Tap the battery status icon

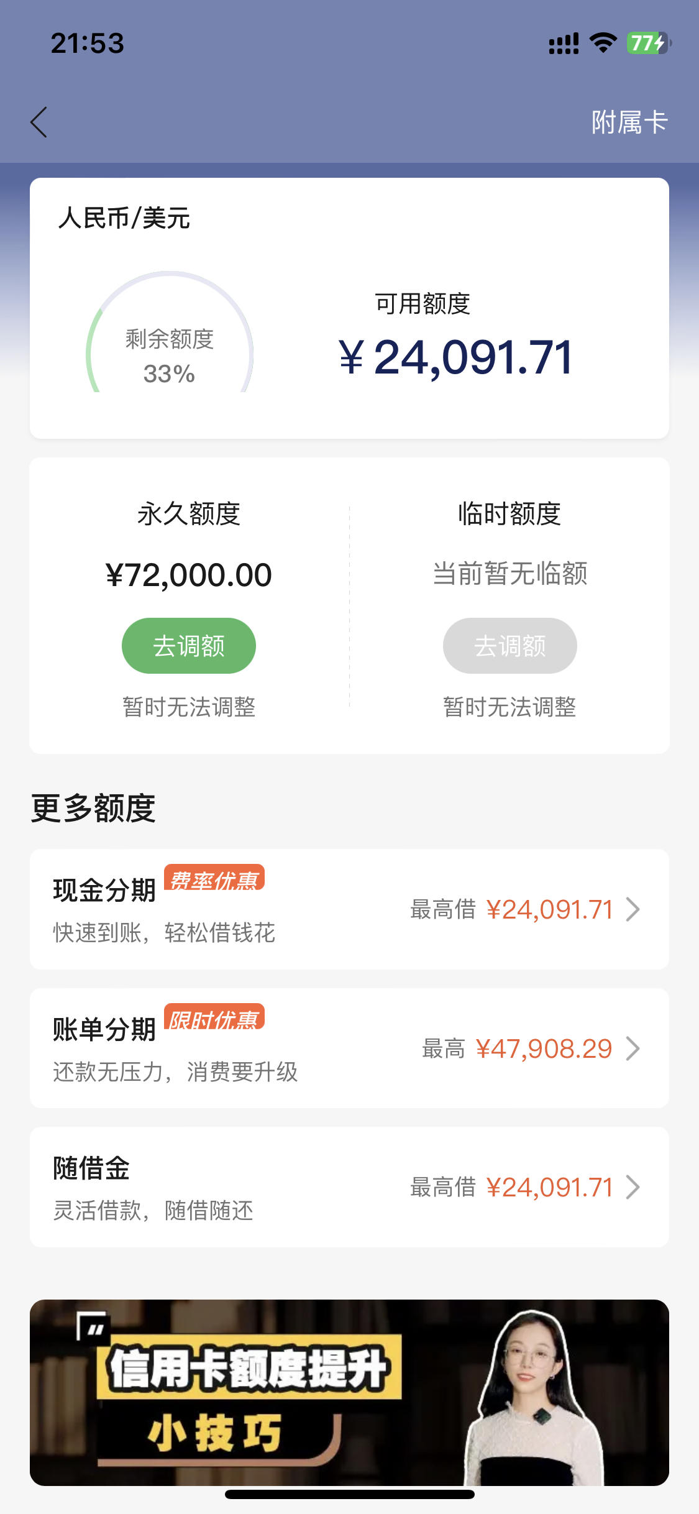pyautogui.click(x=649, y=43)
